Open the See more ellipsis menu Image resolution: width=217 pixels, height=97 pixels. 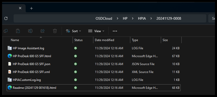[115, 31]
